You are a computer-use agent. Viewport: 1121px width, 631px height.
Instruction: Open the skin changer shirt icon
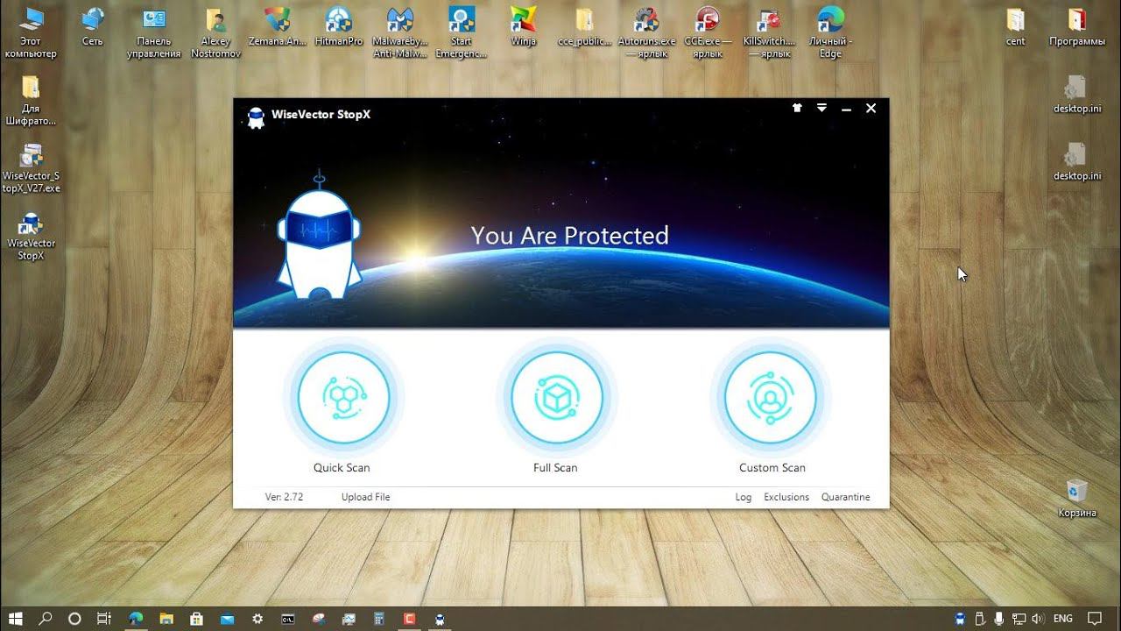[797, 108]
